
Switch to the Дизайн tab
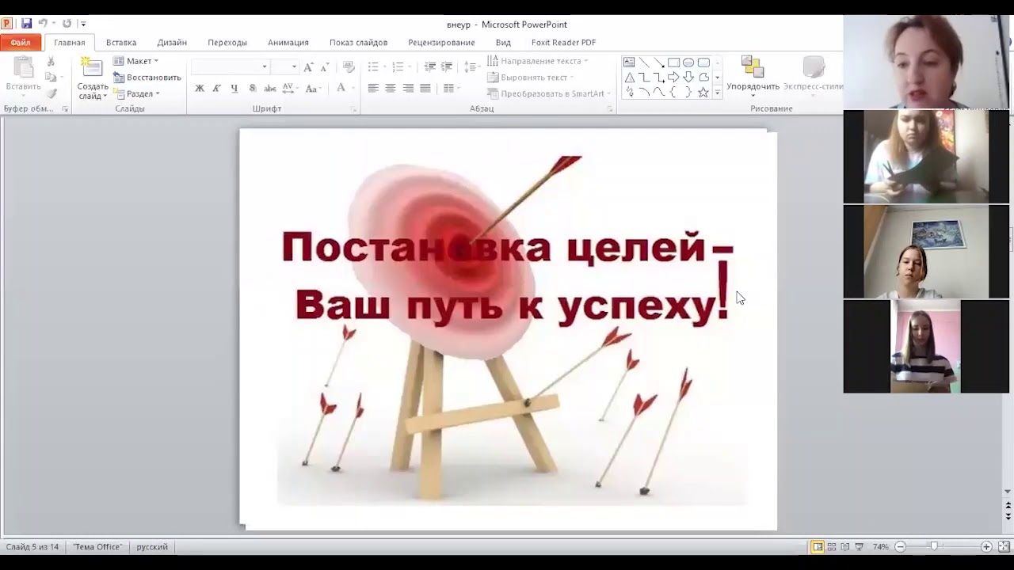(172, 43)
